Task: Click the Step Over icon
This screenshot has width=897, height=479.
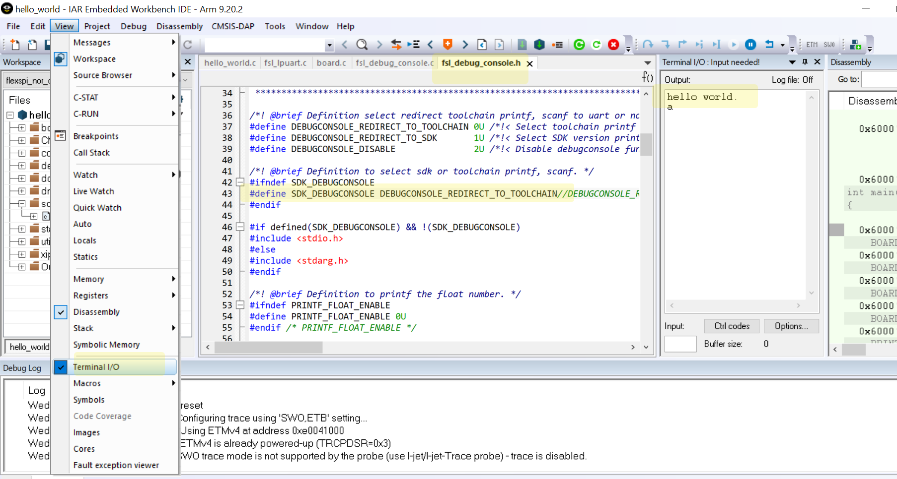Action: (648, 45)
